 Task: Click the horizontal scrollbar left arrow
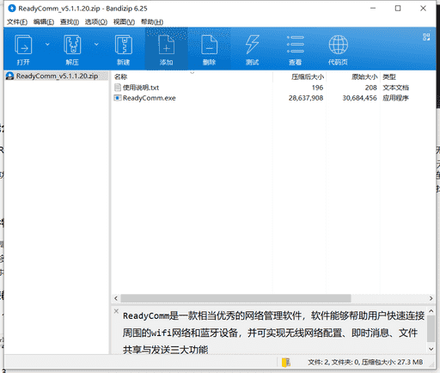pos(116,298)
